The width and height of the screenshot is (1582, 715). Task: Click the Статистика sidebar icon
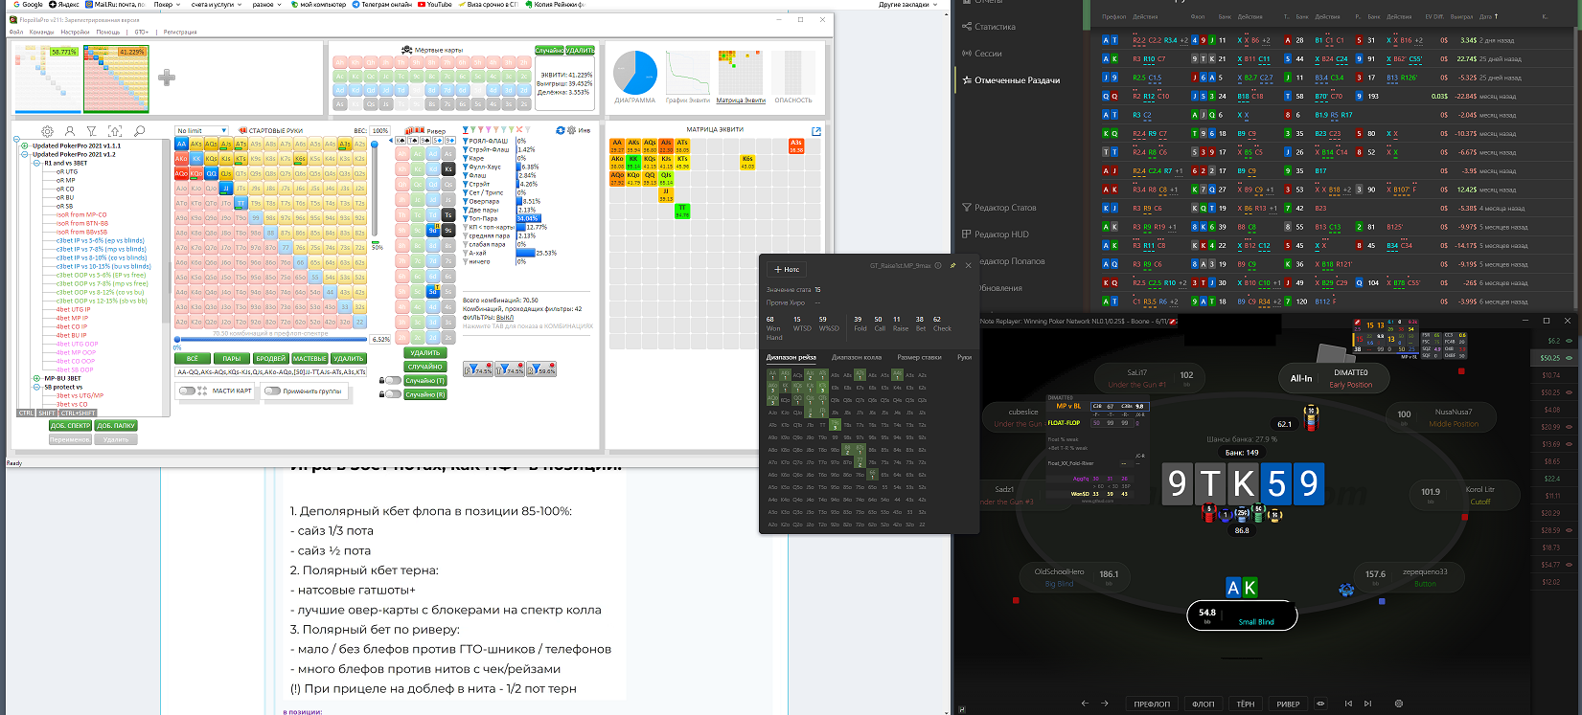pos(967,27)
